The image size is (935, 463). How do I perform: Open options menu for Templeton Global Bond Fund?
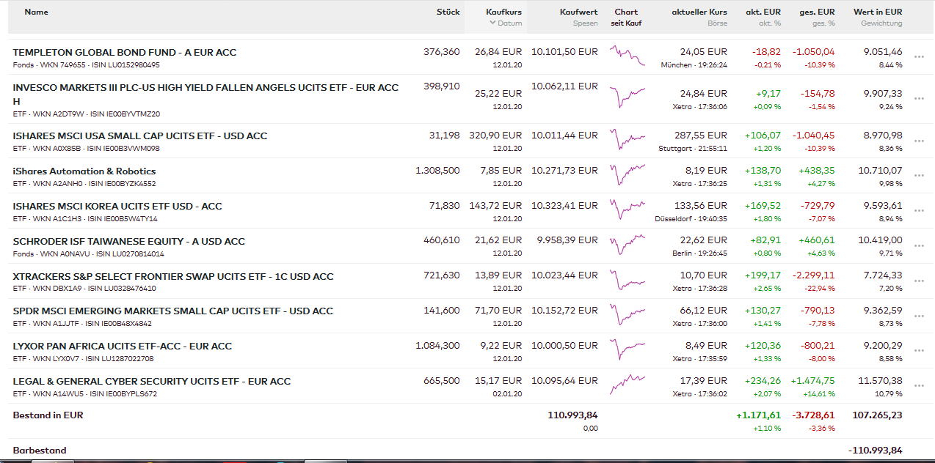click(919, 57)
